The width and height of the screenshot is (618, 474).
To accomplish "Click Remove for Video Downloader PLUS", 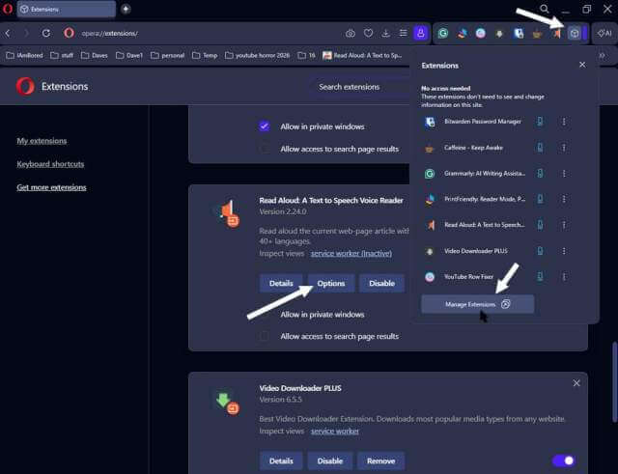I will click(380, 461).
